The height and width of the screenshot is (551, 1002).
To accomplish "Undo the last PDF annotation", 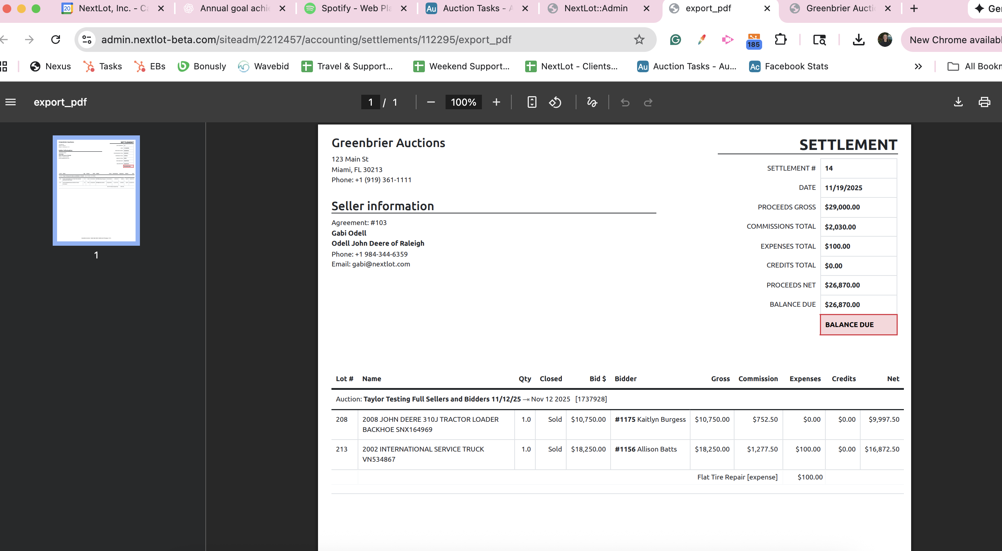I will pos(625,102).
